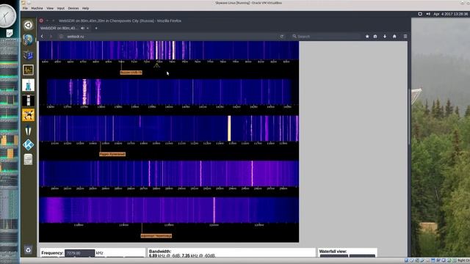Screen dimensions: 470x264
Task: Open Ubuntu dash launcher icon
Action: tap(28, 25)
